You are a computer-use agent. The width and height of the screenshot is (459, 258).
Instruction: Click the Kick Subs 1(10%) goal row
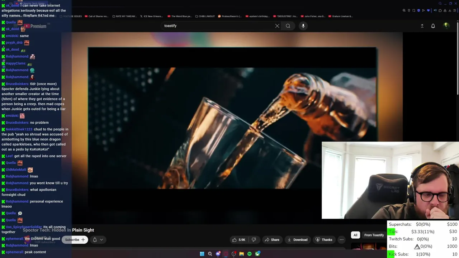pos(423,254)
